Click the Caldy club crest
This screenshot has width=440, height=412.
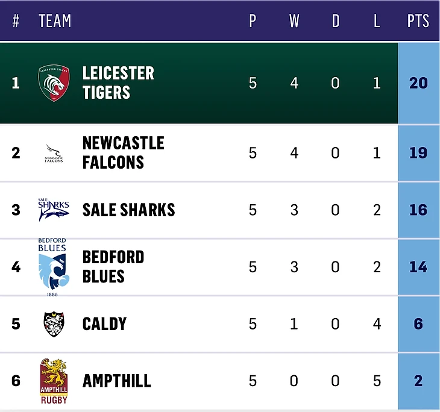(x=54, y=324)
